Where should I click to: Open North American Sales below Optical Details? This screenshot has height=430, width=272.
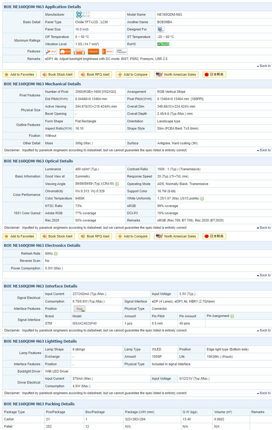pos(176,236)
